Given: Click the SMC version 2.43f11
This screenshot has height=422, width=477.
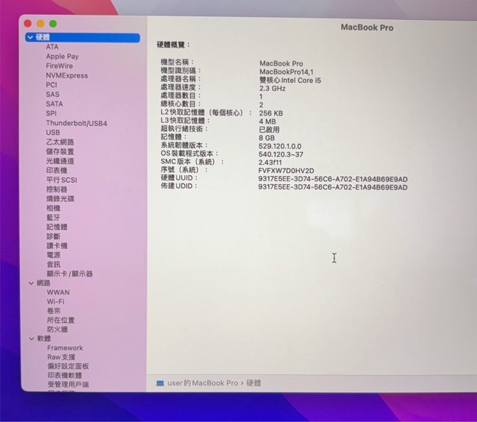Looking at the screenshot, I should (x=270, y=163).
